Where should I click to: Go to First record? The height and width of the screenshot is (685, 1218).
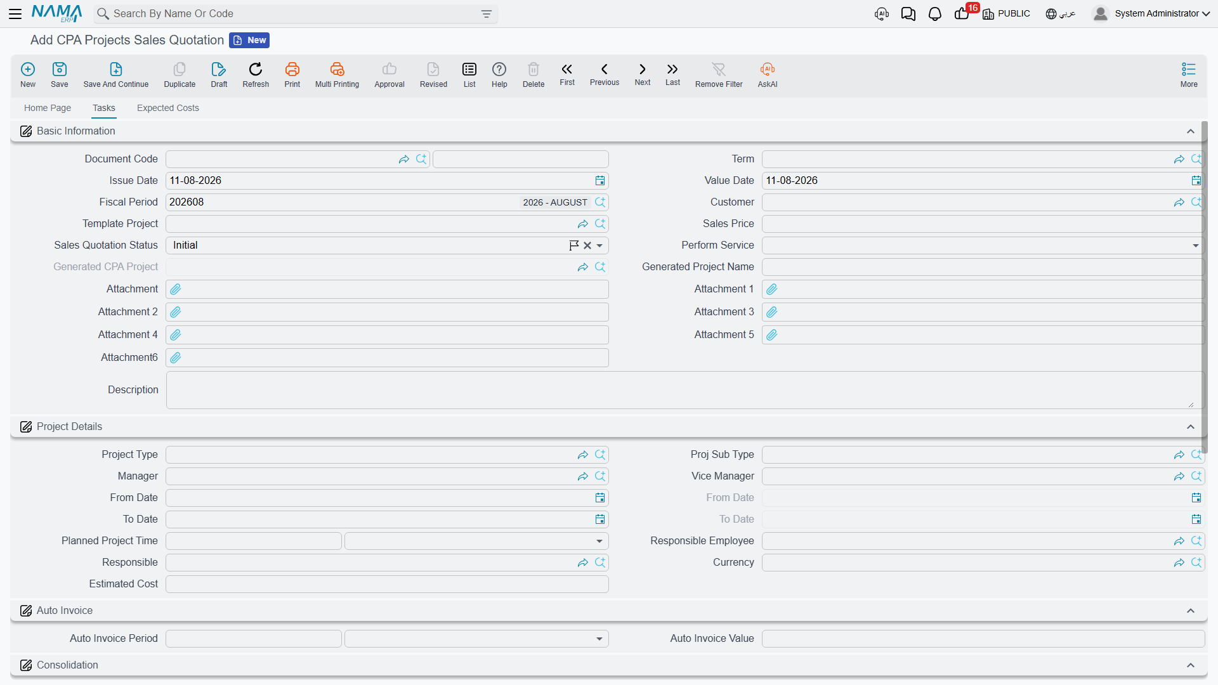click(567, 74)
